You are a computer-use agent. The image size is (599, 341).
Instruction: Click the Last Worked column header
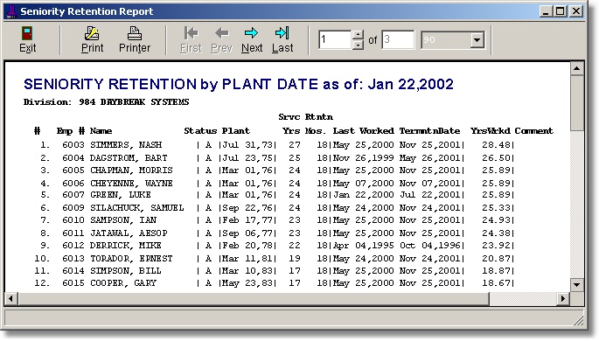tap(363, 131)
